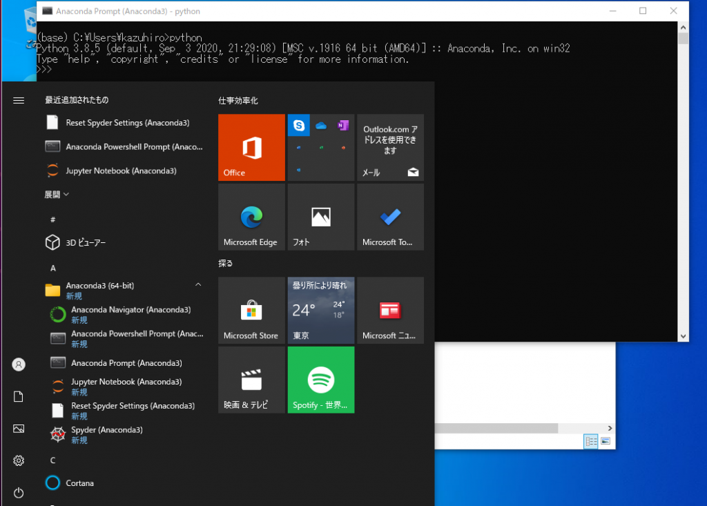Screen dimensions: 707x506
Task: Open the Microsoft To Do tile
Action: click(x=390, y=217)
